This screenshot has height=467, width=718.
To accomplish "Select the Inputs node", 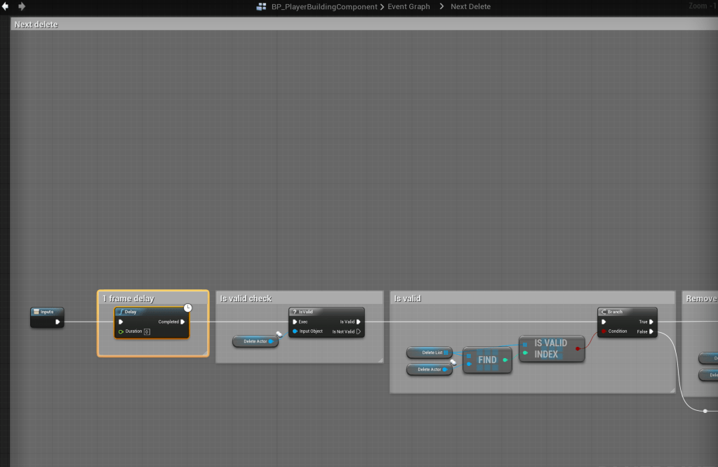I will click(x=47, y=317).
